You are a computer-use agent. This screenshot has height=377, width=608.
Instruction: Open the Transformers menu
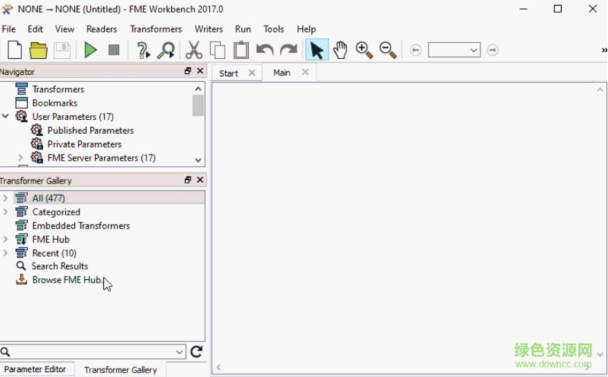[156, 29]
